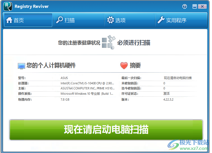Open the help question mark icon
This screenshot has height=153, width=212.
184,6
